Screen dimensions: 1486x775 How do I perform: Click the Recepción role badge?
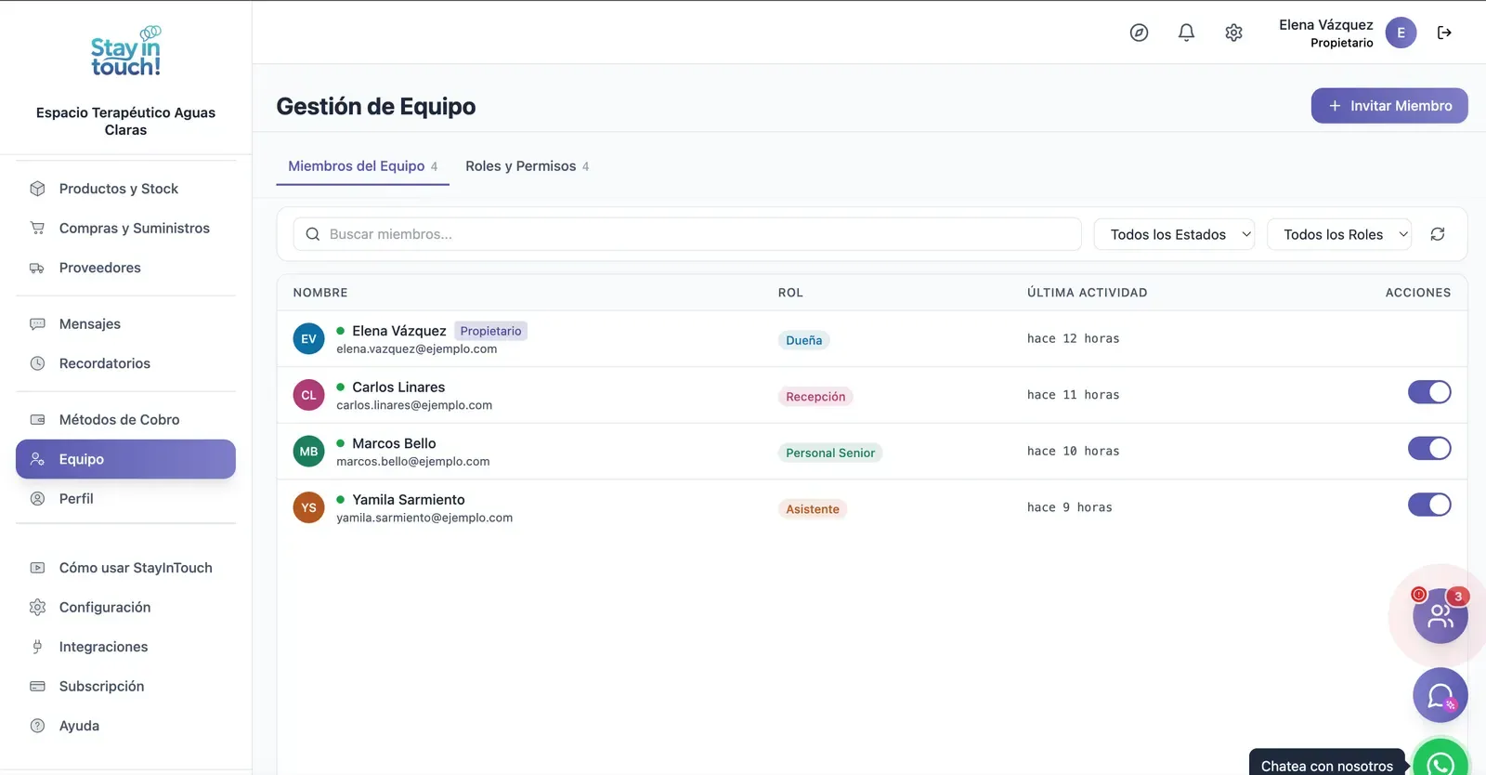(x=815, y=397)
